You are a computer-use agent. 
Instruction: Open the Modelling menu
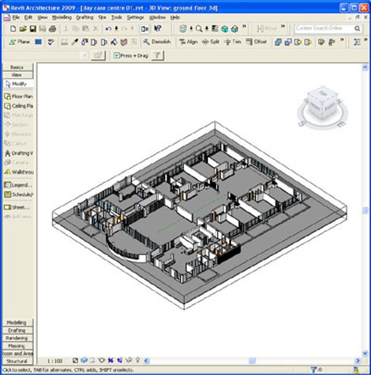(x=62, y=17)
